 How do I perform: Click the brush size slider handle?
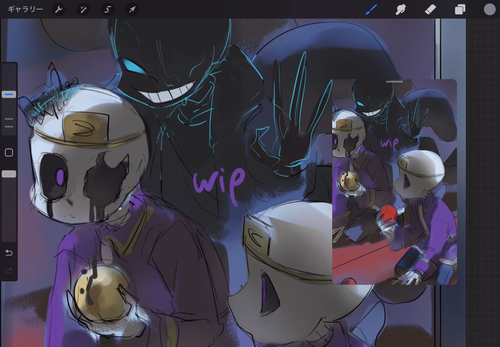(9, 94)
